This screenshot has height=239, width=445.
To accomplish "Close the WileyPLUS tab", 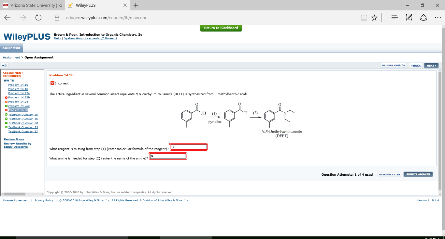I will click(x=125, y=5).
